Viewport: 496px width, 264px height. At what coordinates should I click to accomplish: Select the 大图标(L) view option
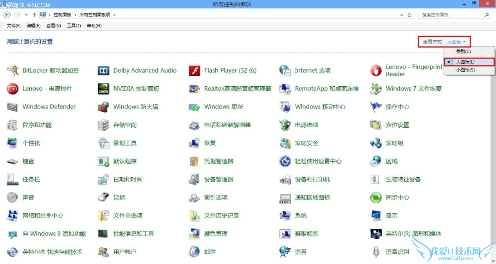(x=469, y=62)
